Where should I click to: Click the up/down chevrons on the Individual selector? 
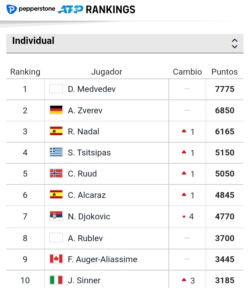[x=234, y=43]
